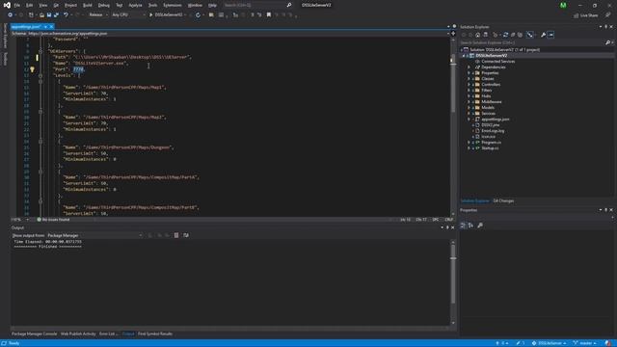The height and width of the screenshot is (347, 617).
Task: Open the Any CPU platform dropdown
Action: click(x=128, y=15)
